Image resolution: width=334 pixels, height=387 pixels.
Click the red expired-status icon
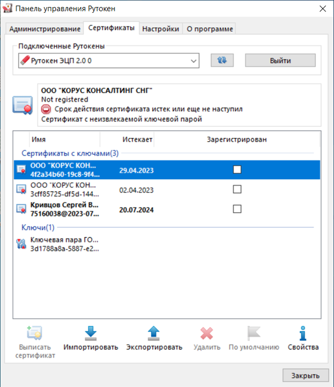pyautogui.click(x=46, y=109)
